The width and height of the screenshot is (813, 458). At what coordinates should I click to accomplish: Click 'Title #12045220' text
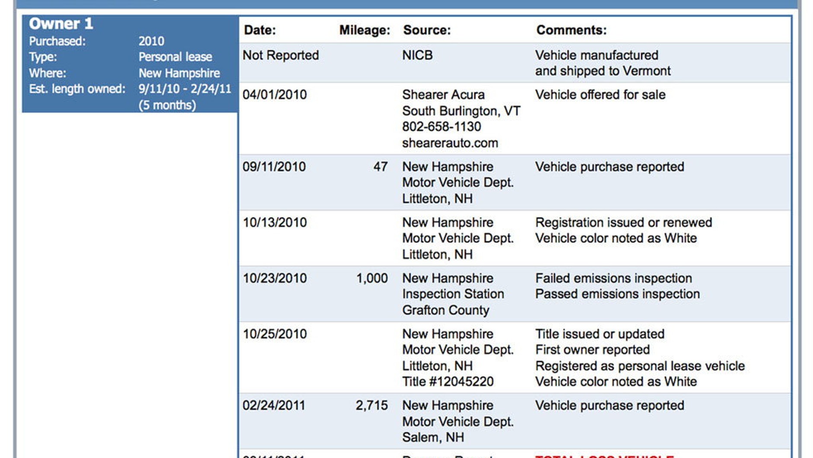click(x=448, y=382)
